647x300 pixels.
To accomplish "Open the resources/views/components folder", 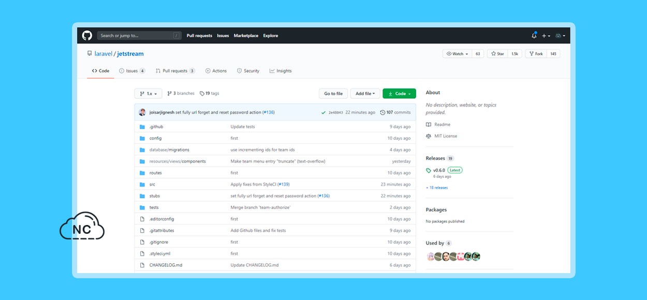I will (x=178, y=161).
